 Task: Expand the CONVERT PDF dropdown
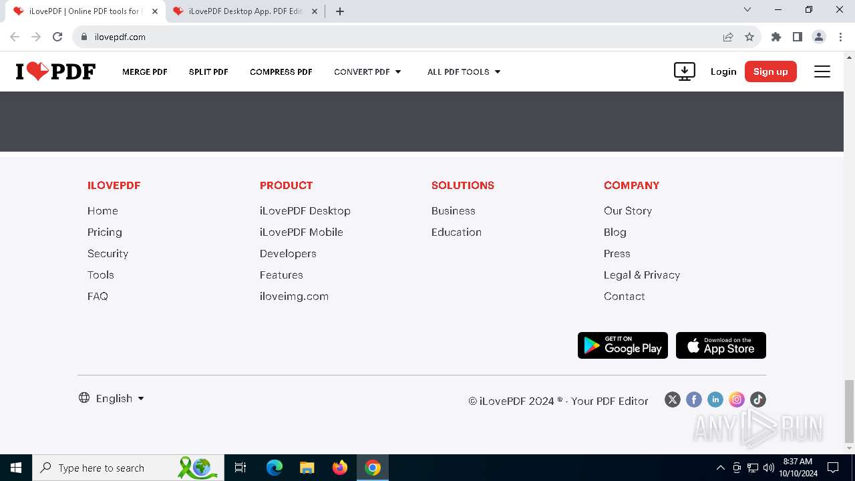(x=367, y=71)
